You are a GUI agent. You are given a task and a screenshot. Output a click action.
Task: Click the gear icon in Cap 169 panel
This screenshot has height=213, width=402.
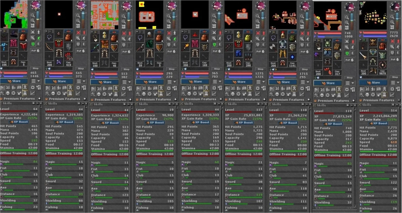tap(214, 88)
